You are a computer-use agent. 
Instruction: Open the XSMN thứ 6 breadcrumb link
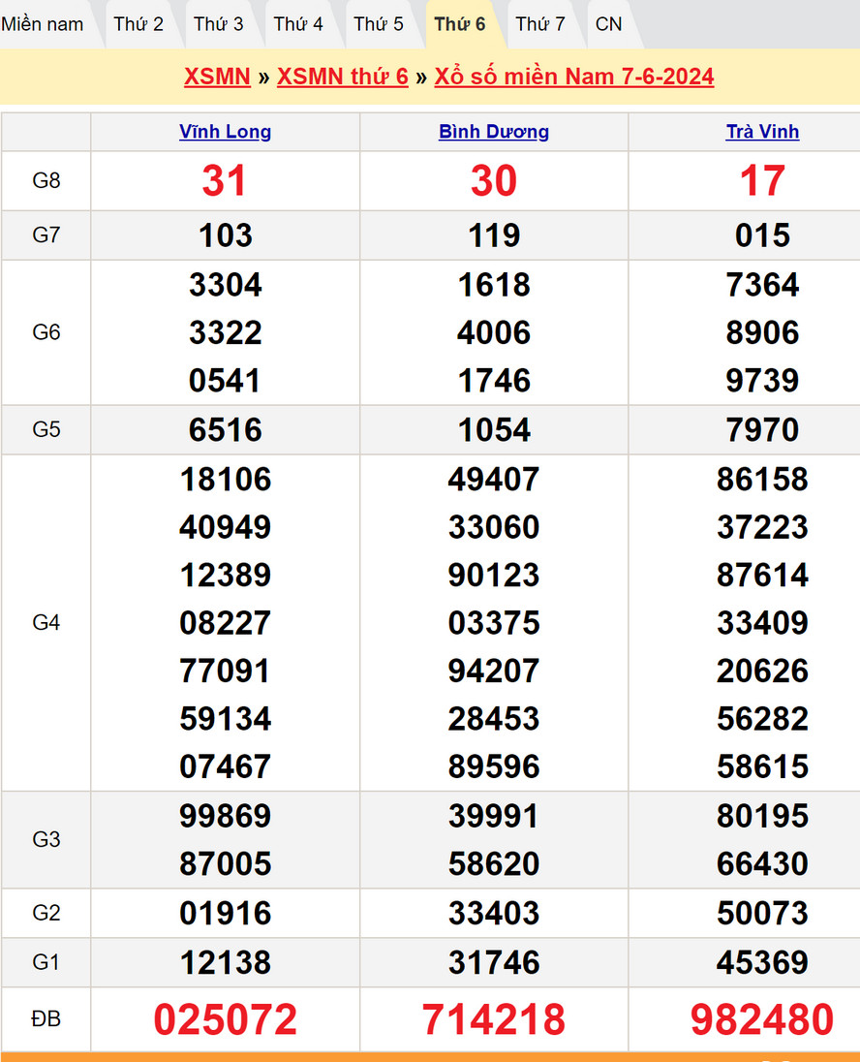pyautogui.click(x=343, y=78)
